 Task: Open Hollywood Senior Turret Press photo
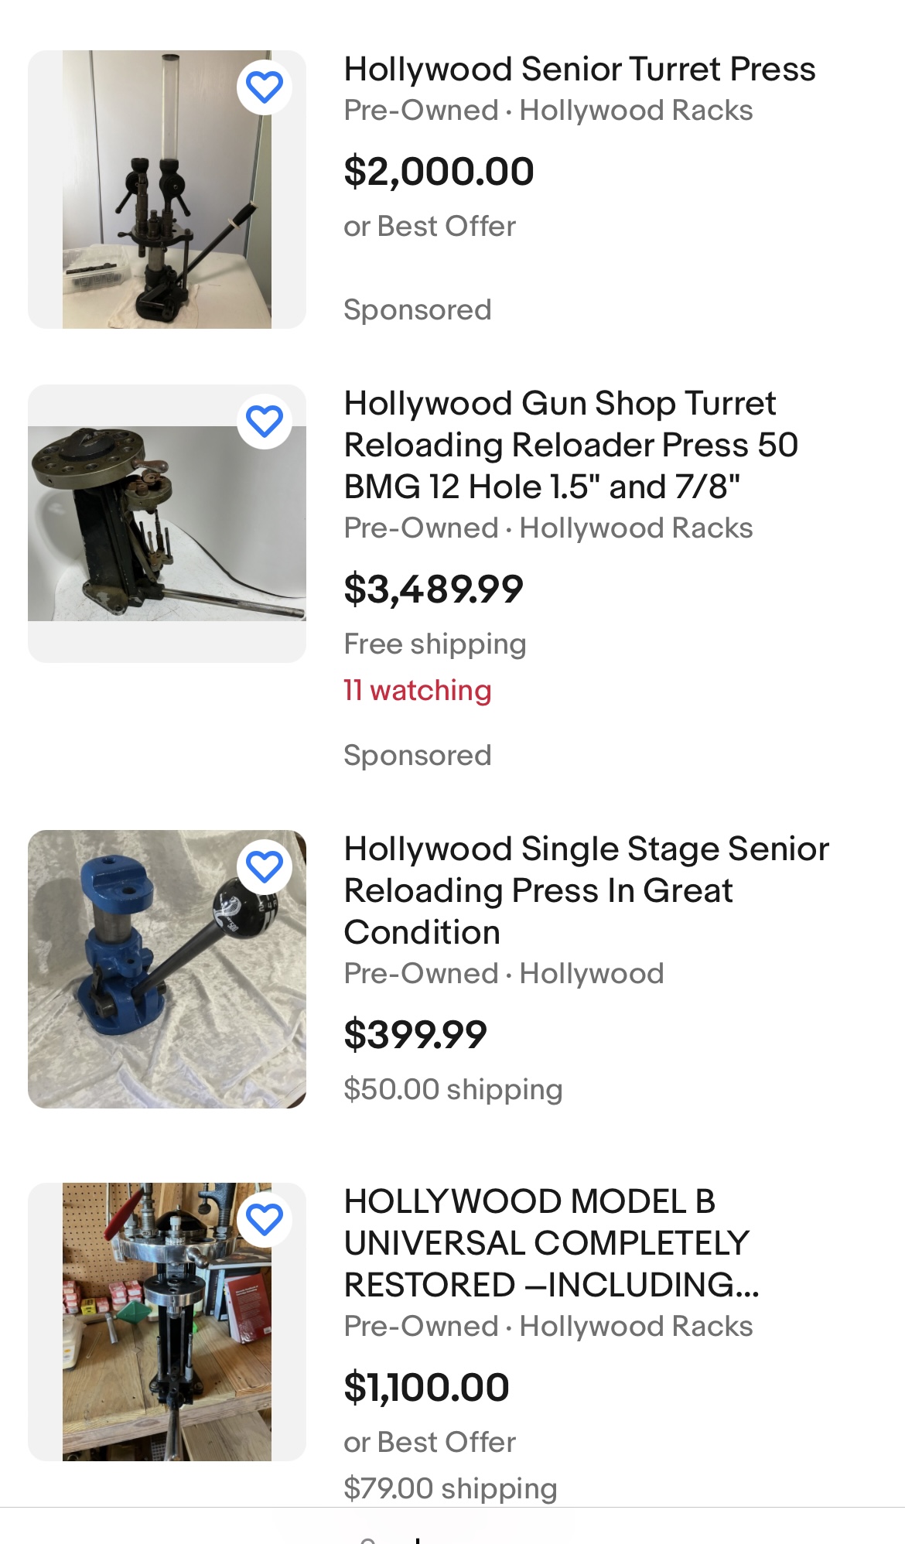pyautogui.click(x=166, y=190)
